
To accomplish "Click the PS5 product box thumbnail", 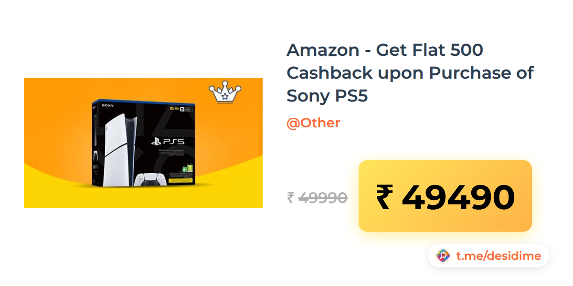I will 143,143.
